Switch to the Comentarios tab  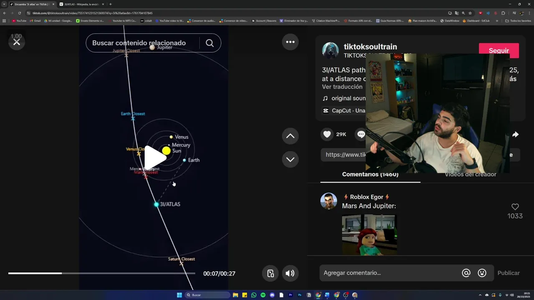[x=370, y=175]
